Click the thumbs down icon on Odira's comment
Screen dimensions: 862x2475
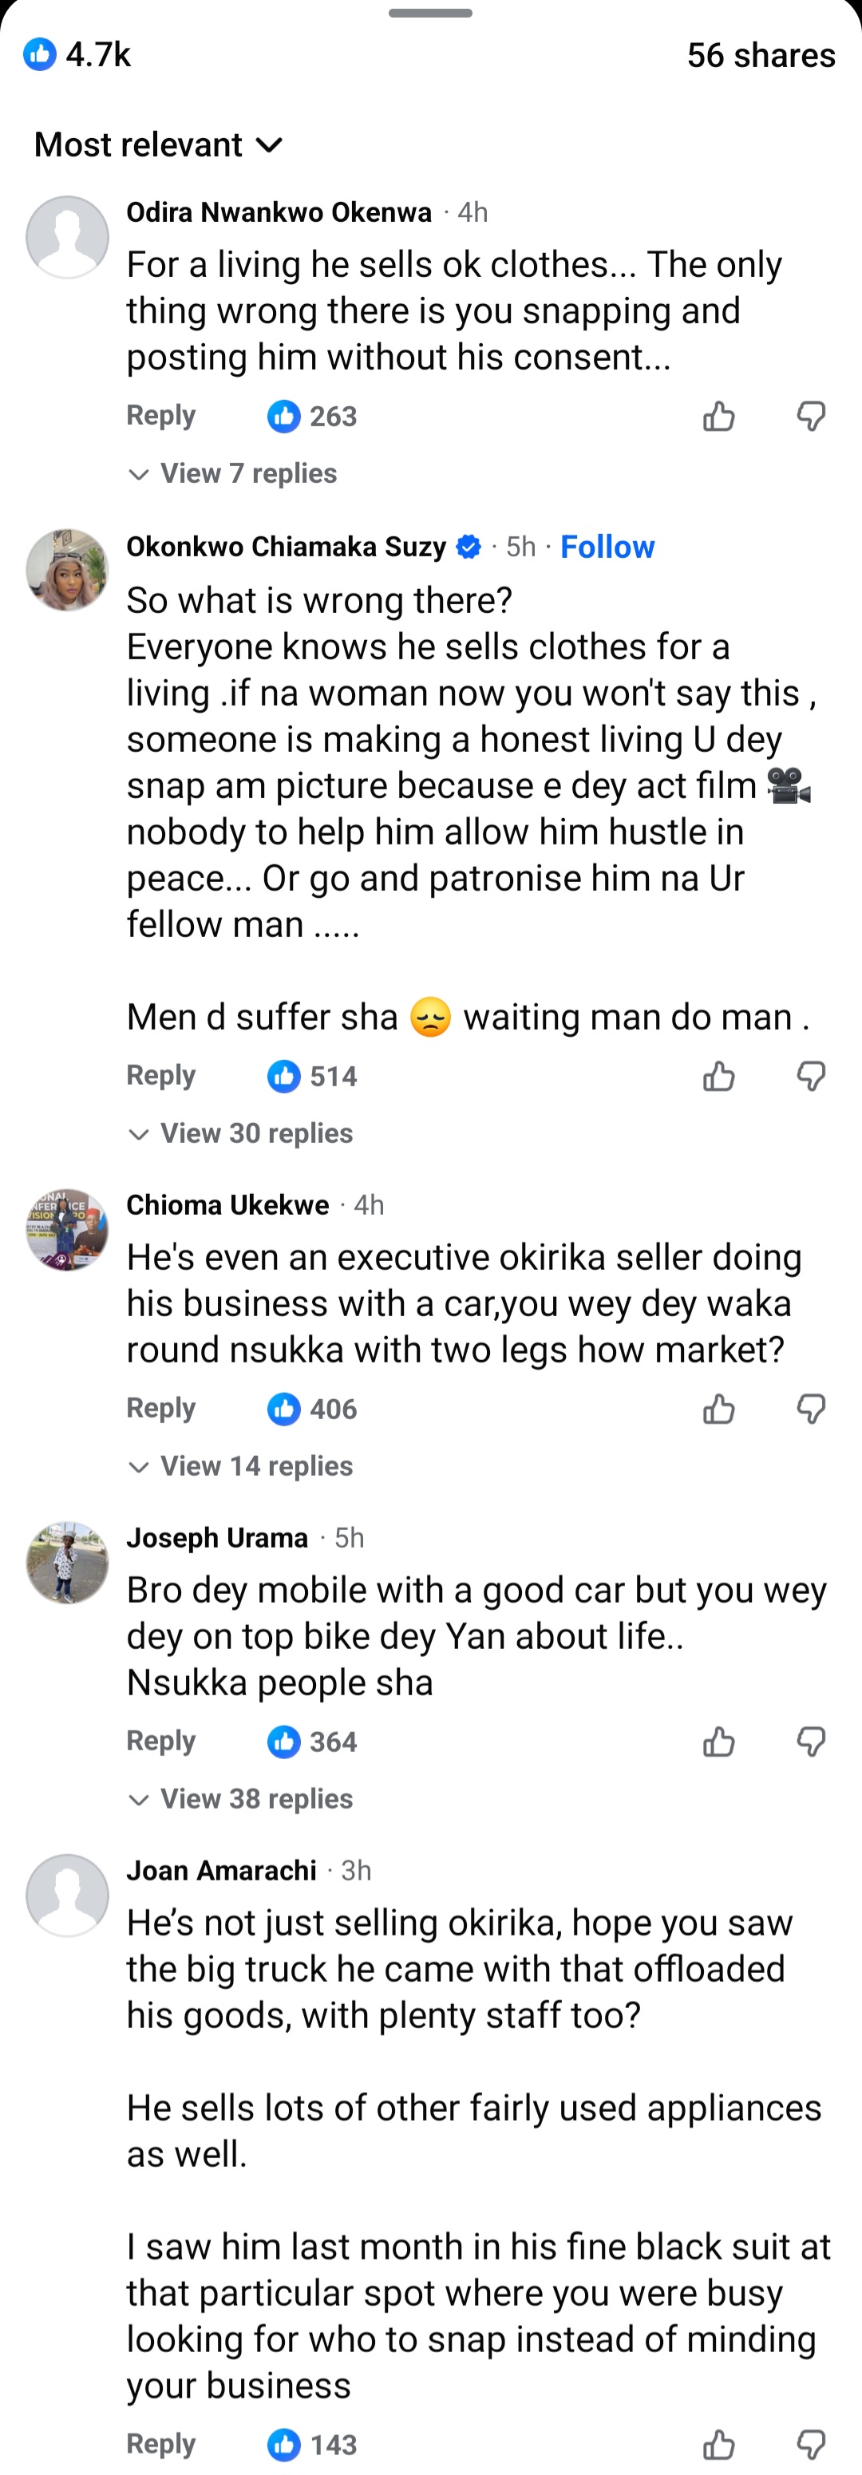click(810, 416)
